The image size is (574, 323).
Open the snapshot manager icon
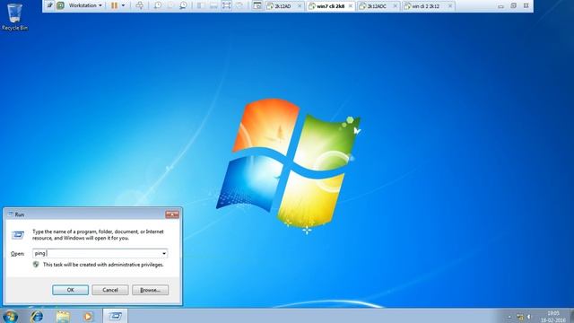(x=183, y=5)
